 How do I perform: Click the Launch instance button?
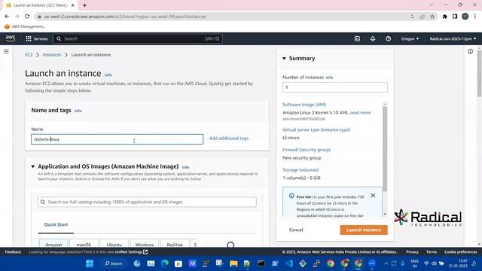(x=364, y=230)
